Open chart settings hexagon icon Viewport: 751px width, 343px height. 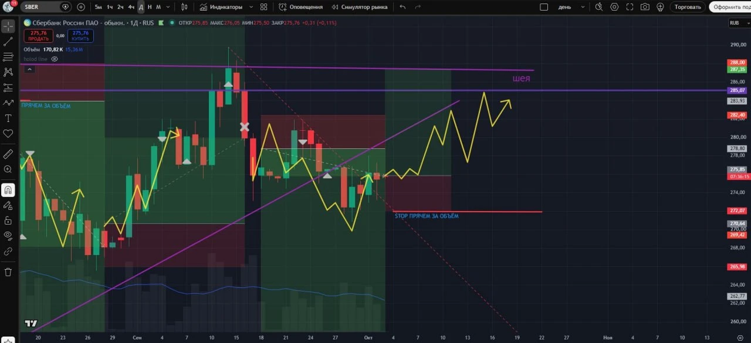(614, 7)
